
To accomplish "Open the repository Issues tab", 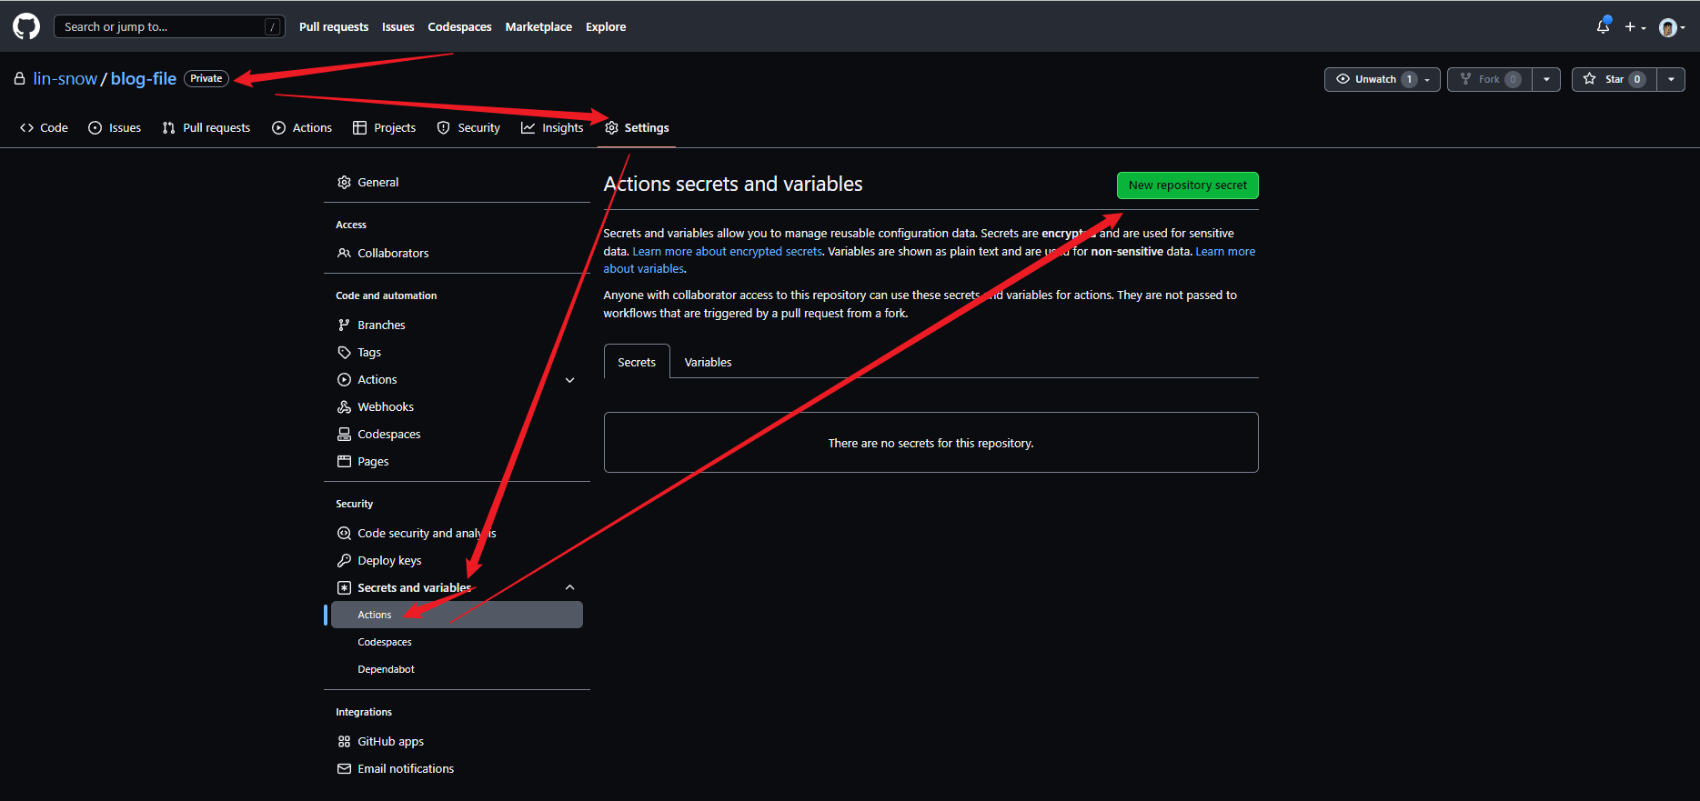I will [x=115, y=127].
